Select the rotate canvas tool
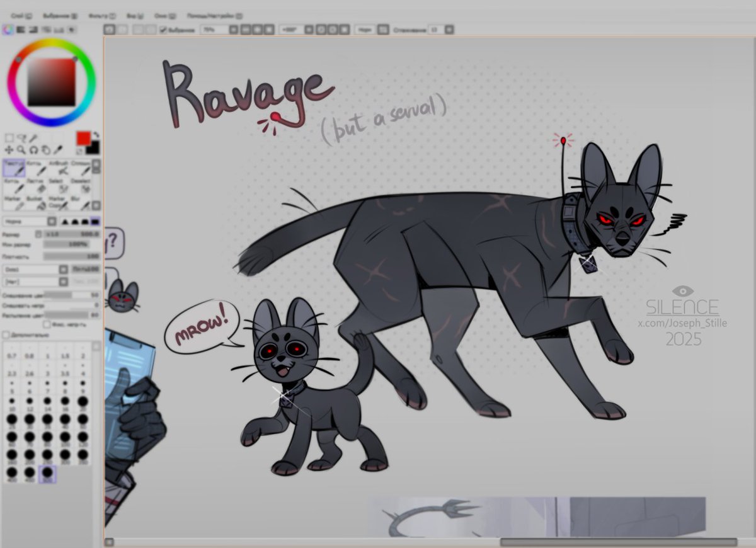 coord(34,150)
